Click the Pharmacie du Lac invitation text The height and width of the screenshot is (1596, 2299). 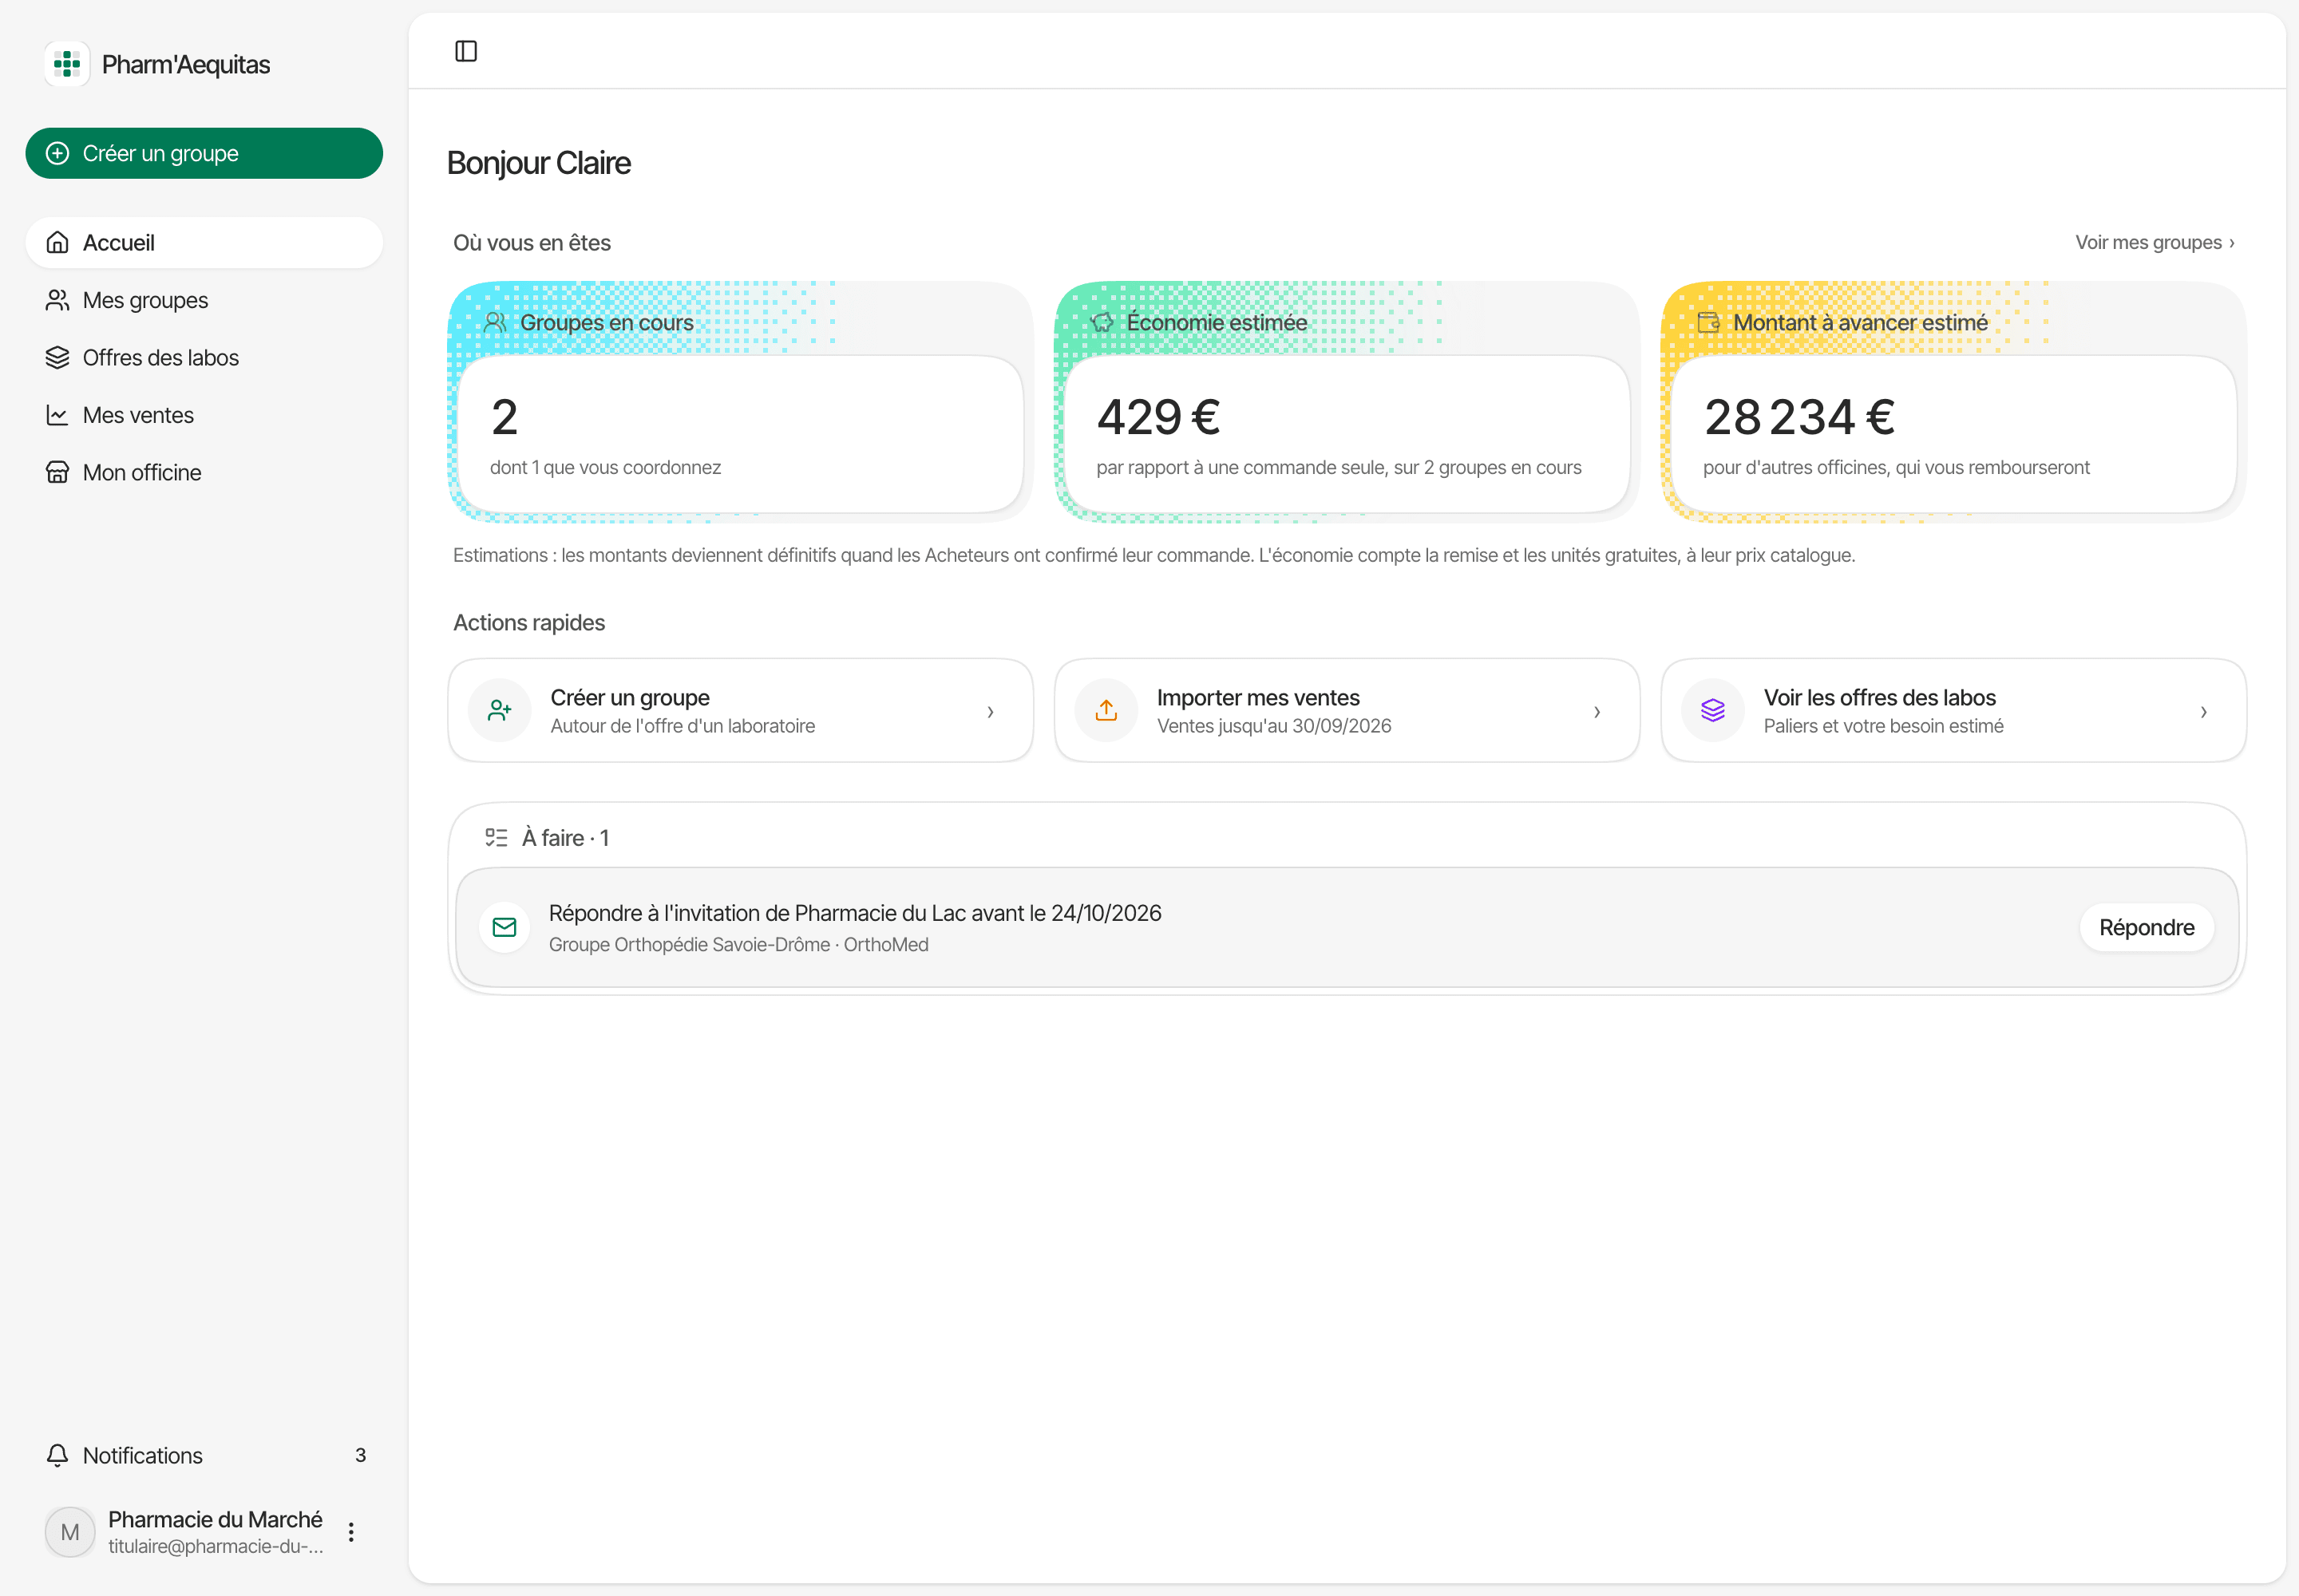coord(856,913)
